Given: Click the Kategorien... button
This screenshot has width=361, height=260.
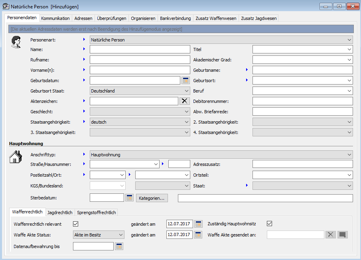Looking at the screenshot, I should [x=152, y=198].
